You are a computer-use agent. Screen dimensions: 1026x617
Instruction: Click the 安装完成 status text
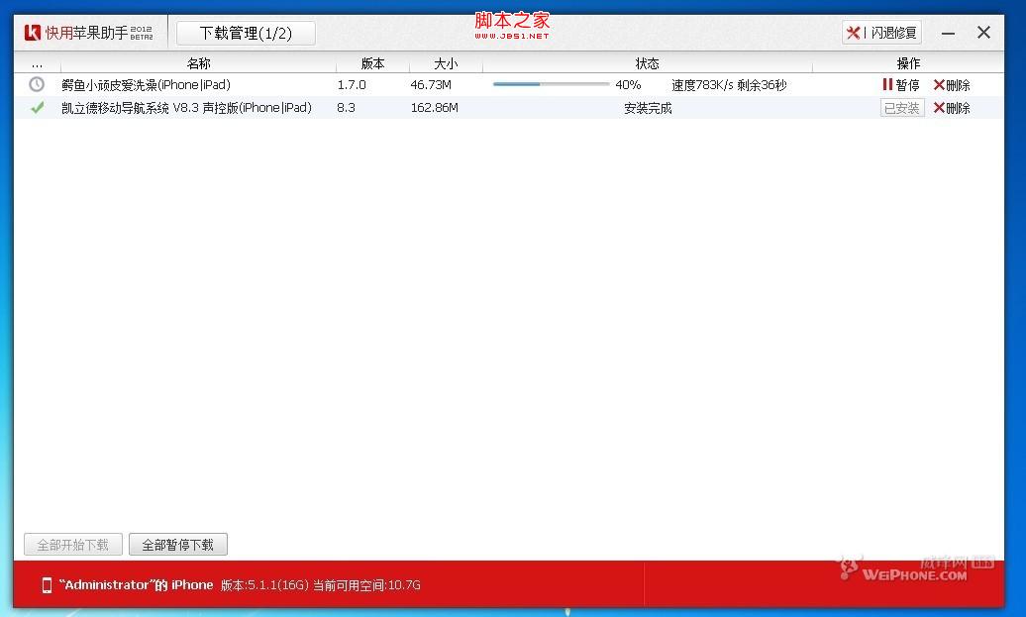point(648,108)
